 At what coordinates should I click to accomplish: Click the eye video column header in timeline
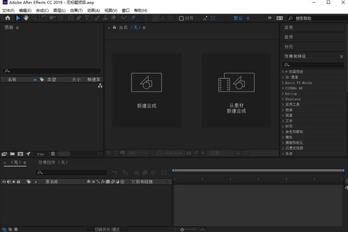[x=4, y=181]
